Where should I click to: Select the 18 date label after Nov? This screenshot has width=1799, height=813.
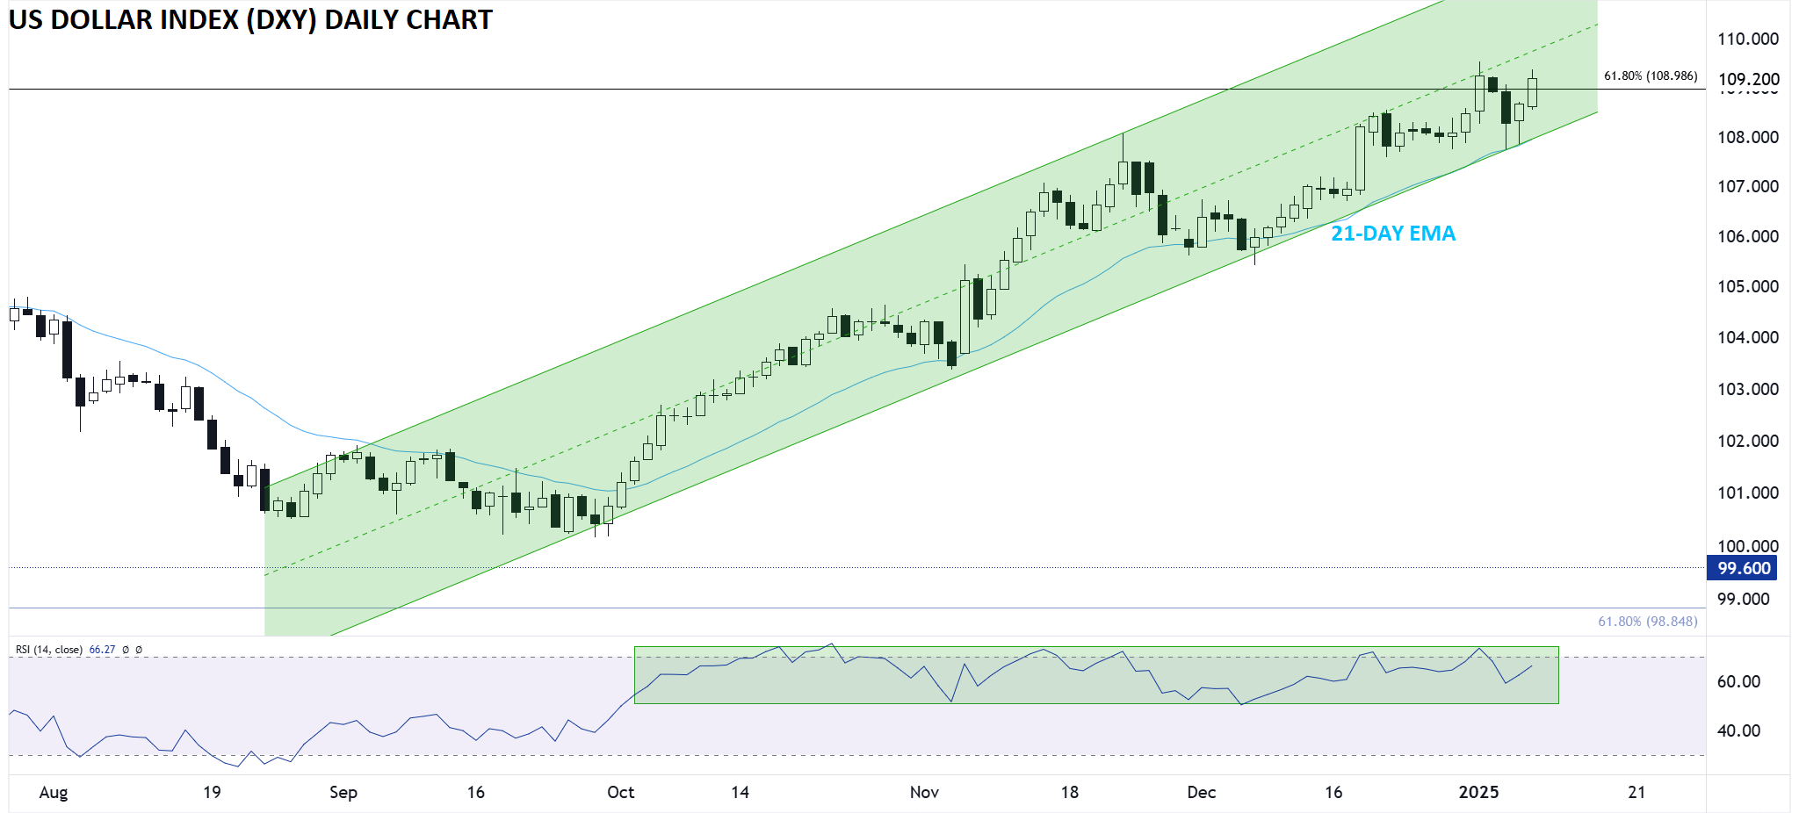[x=1069, y=792]
